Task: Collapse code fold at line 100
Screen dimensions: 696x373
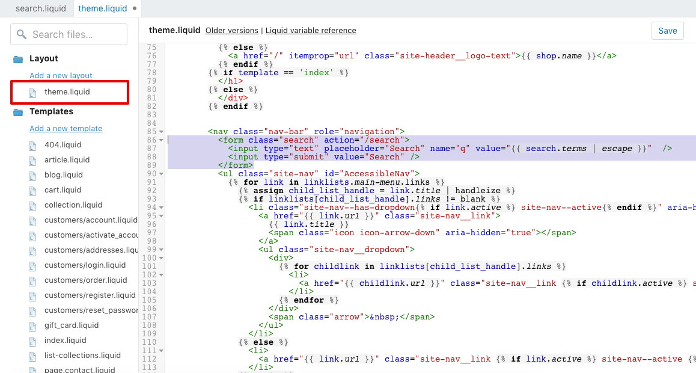Action: 161,259
